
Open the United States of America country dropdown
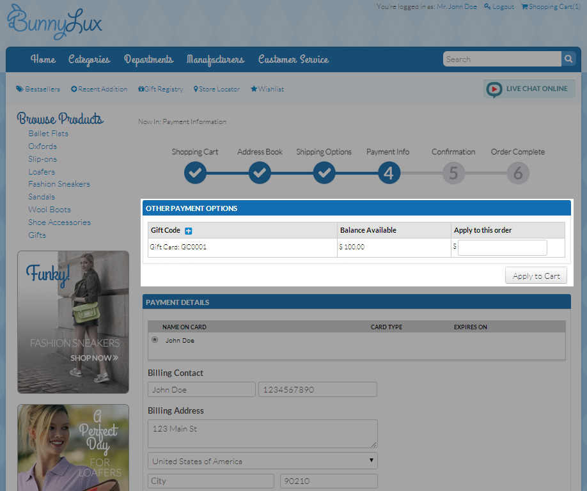point(263,461)
